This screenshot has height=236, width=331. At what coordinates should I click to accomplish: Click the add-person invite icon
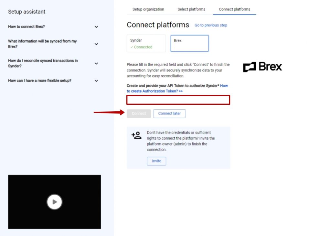(x=136, y=135)
